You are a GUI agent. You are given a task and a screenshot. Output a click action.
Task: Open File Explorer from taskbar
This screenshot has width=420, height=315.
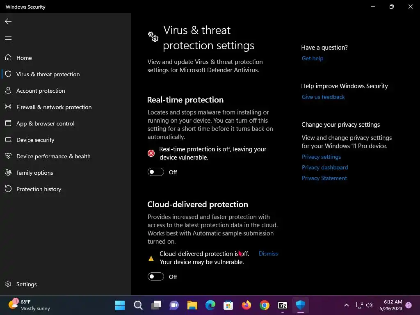click(192, 305)
